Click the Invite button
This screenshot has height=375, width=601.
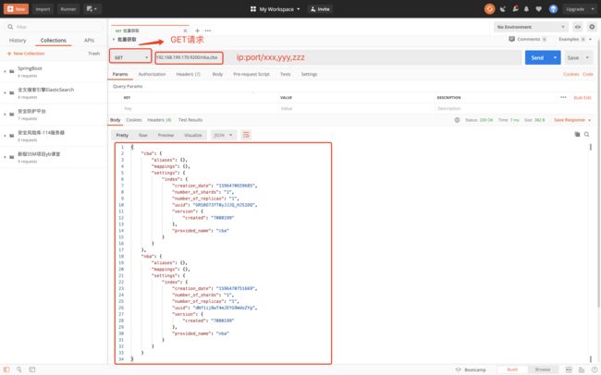(x=320, y=9)
